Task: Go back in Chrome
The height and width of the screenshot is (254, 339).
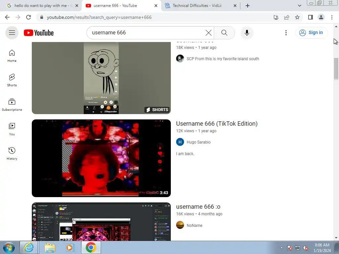Action: click(x=7, y=17)
